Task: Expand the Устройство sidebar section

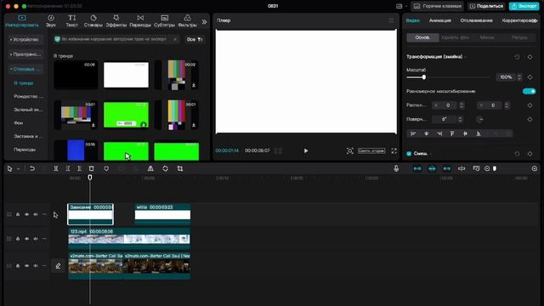Action: 25,40
